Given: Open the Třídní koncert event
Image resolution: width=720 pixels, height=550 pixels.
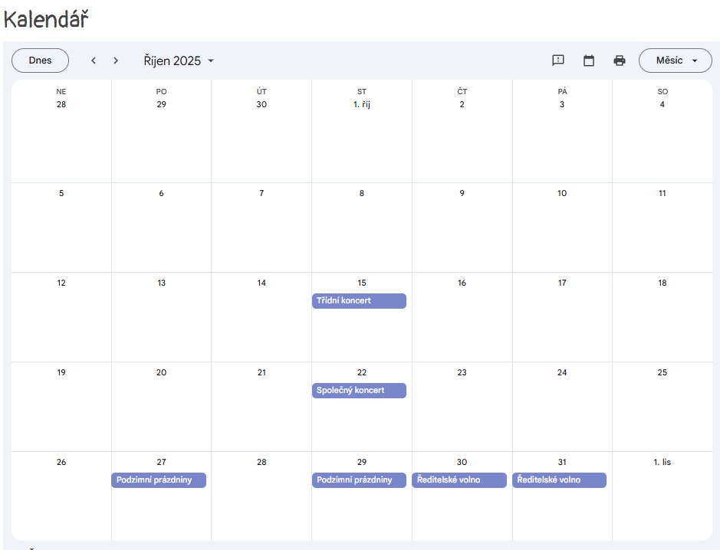Looking at the screenshot, I should (x=359, y=301).
